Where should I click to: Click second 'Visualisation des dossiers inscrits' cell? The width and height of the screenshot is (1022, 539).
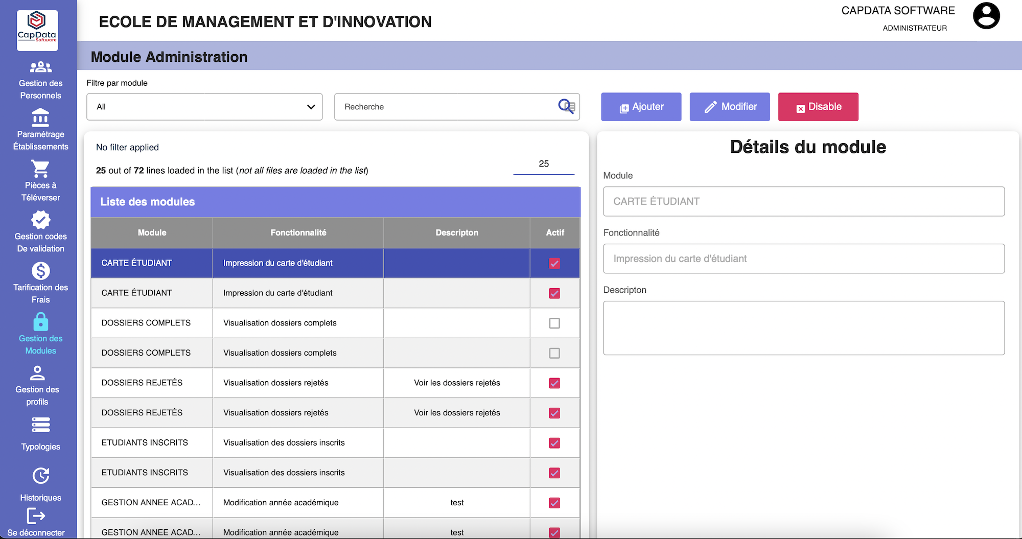(x=298, y=473)
